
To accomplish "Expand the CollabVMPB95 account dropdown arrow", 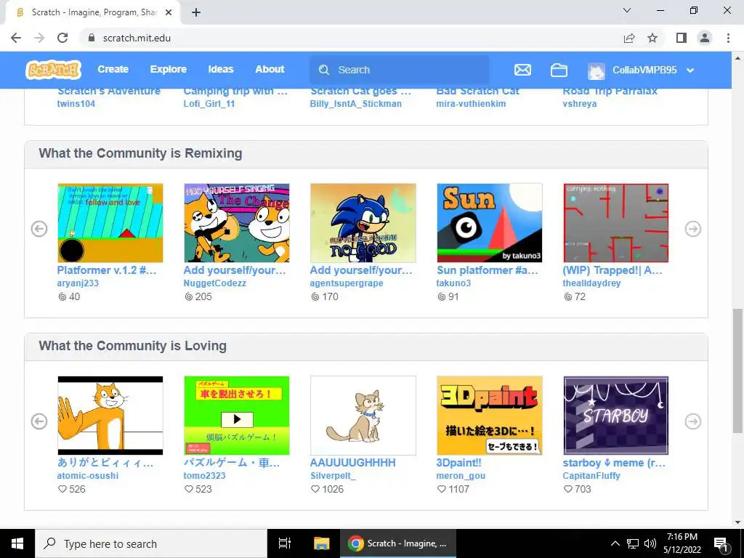I will pyautogui.click(x=690, y=70).
